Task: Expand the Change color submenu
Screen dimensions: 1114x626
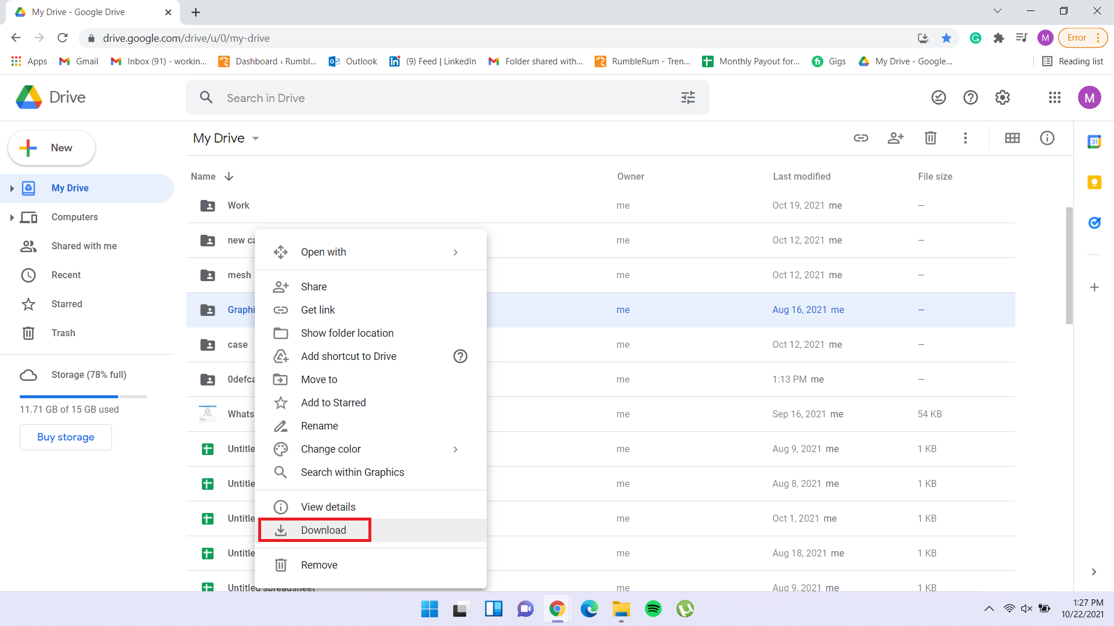Action: tap(455, 449)
